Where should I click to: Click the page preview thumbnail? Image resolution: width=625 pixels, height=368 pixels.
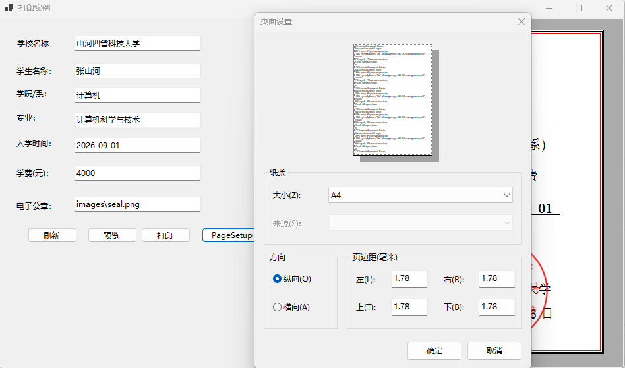[x=393, y=100]
